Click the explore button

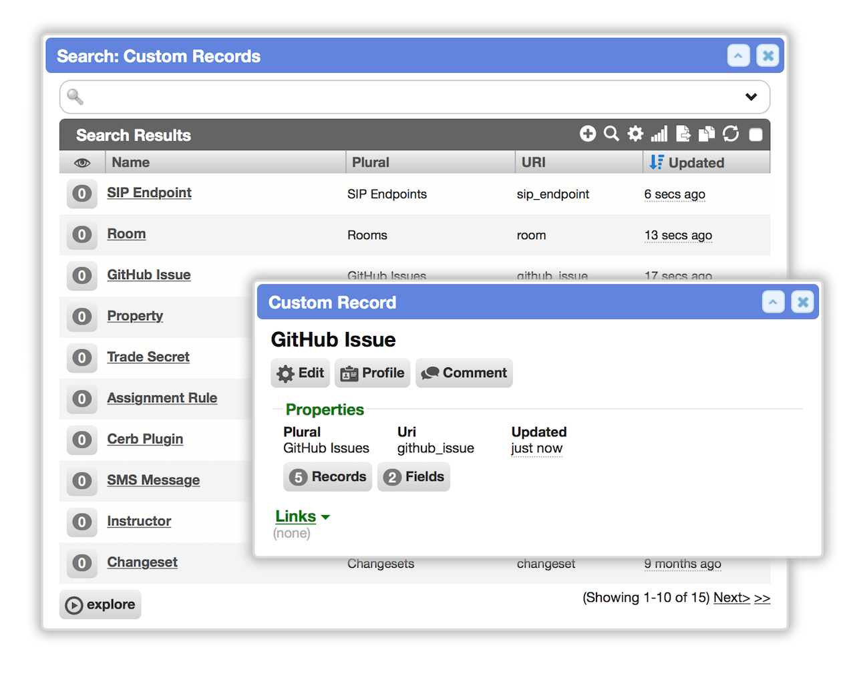[x=100, y=605]
